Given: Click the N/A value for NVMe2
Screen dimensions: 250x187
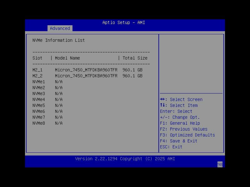Looking at the screenshot, I should (59, 88).
